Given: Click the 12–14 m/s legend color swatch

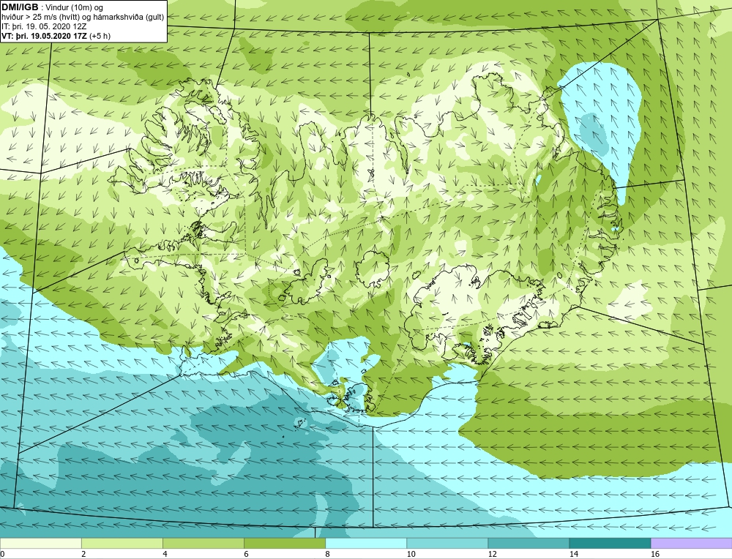Looking at the screenshot, I should coord(528,543).
